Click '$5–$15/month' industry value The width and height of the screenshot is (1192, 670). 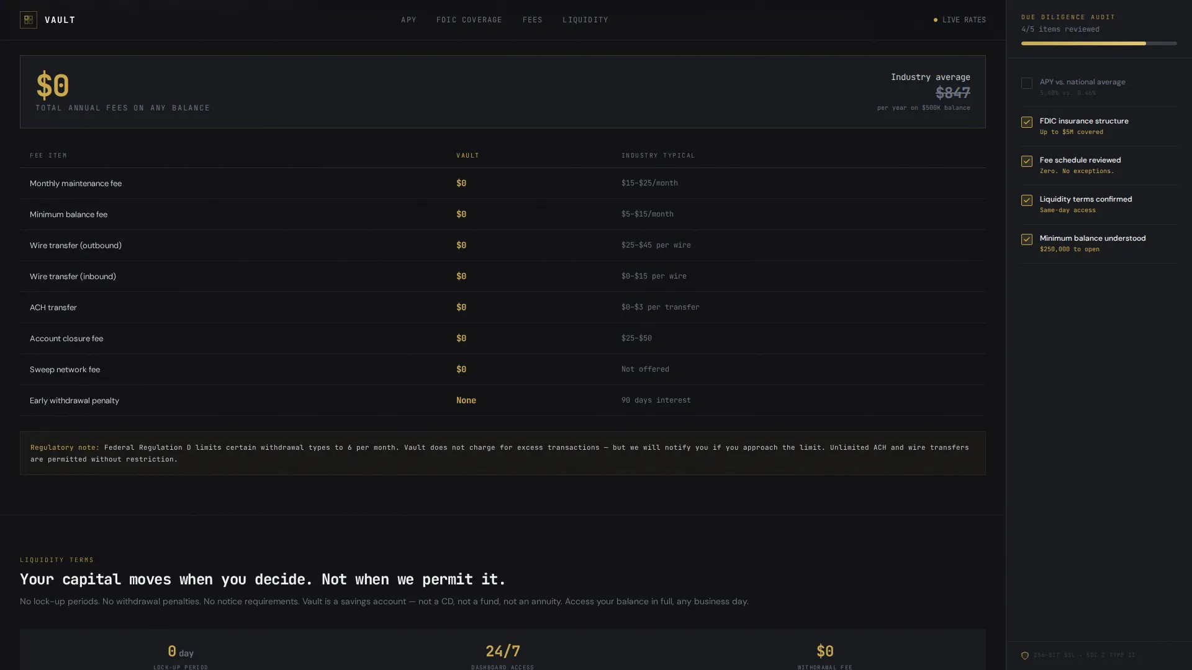tap(648, 214)
